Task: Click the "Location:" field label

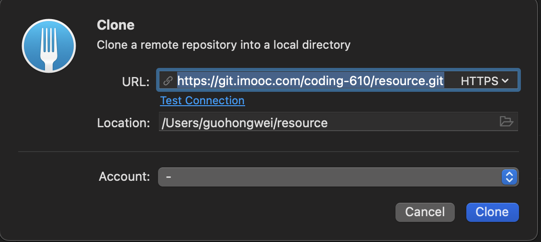Action: [x=124, y=123]
